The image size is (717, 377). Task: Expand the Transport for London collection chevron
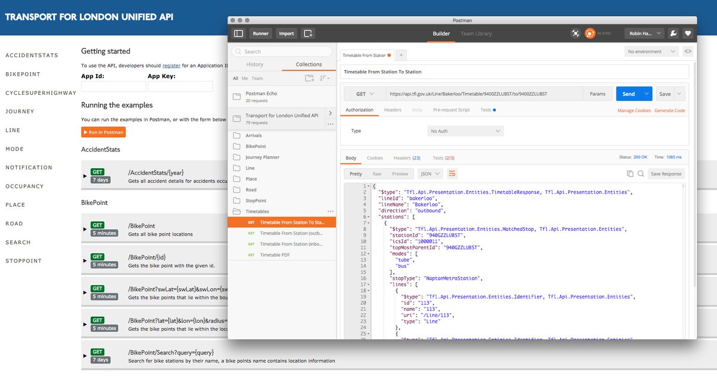(330, 113)
